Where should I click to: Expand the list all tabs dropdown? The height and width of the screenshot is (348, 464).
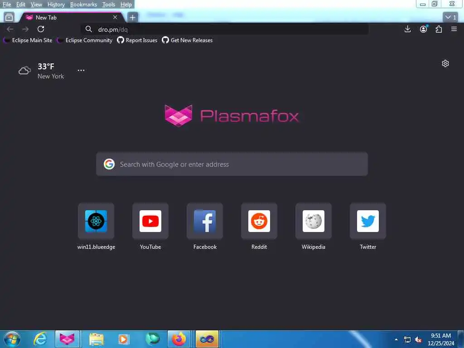point(451,17)
